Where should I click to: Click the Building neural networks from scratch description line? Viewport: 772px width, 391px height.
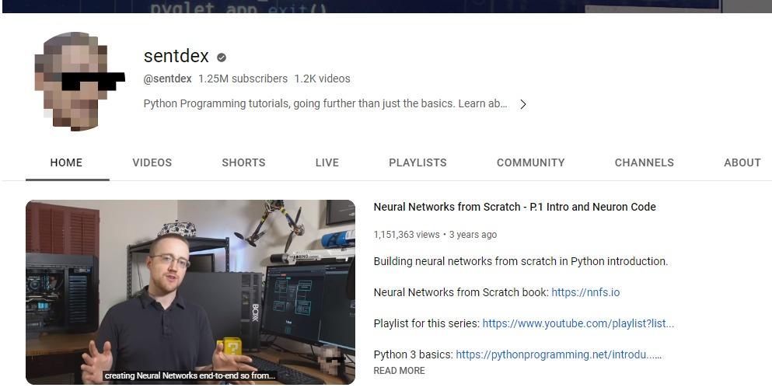pos(521,261)
